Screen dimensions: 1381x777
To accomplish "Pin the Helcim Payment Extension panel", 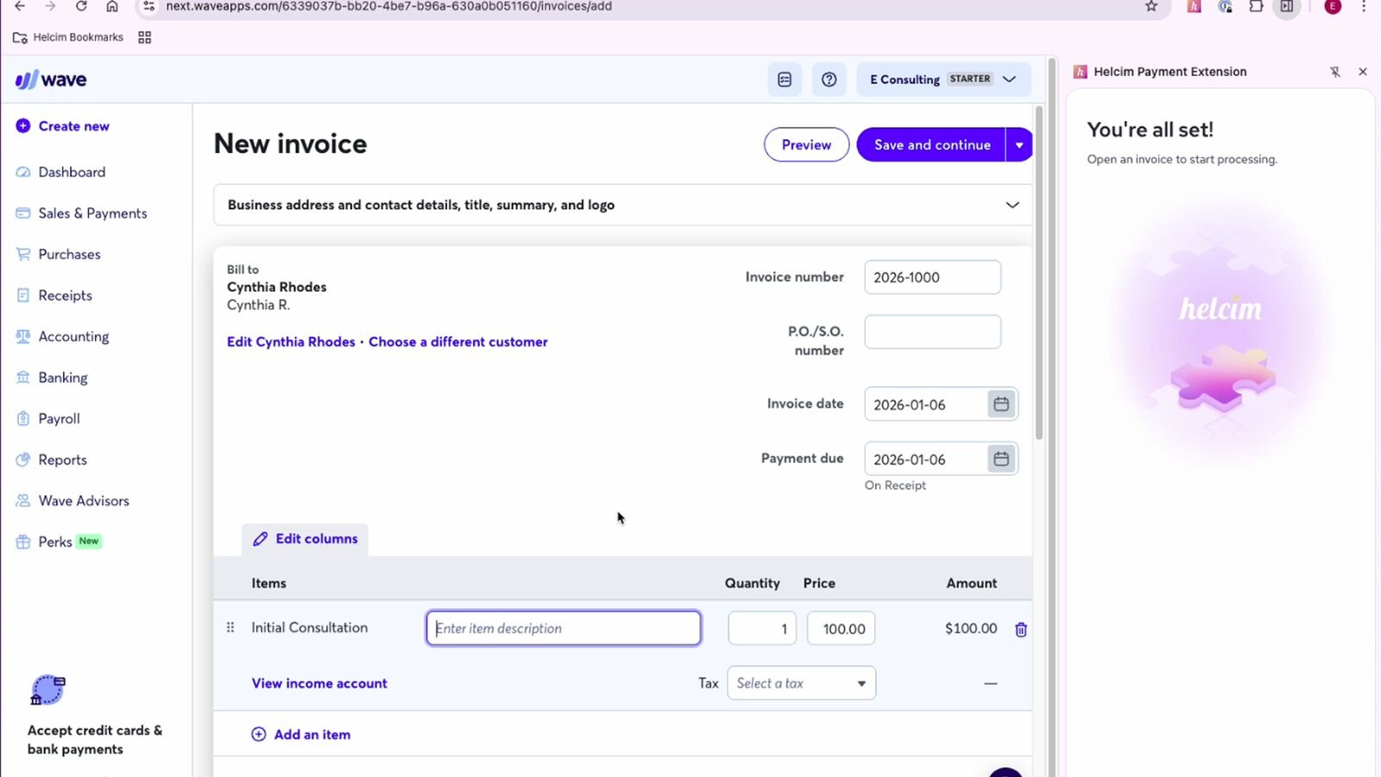I will [x=1334, y=72].
